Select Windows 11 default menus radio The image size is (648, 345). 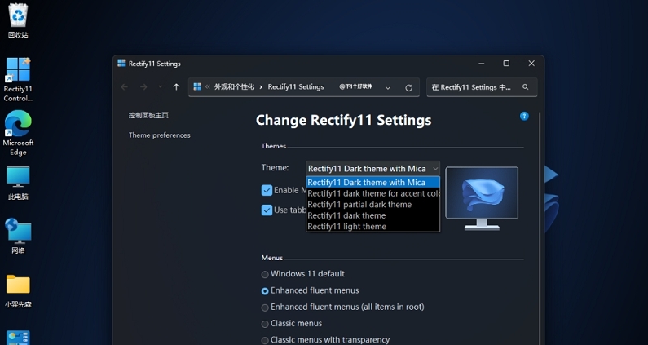click(x=265, y=274)
